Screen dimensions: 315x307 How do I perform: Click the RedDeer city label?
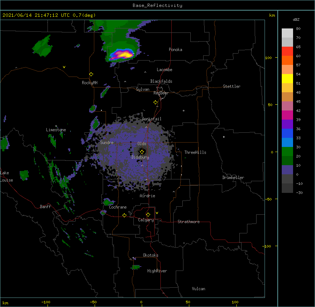[x=161, y=93]
